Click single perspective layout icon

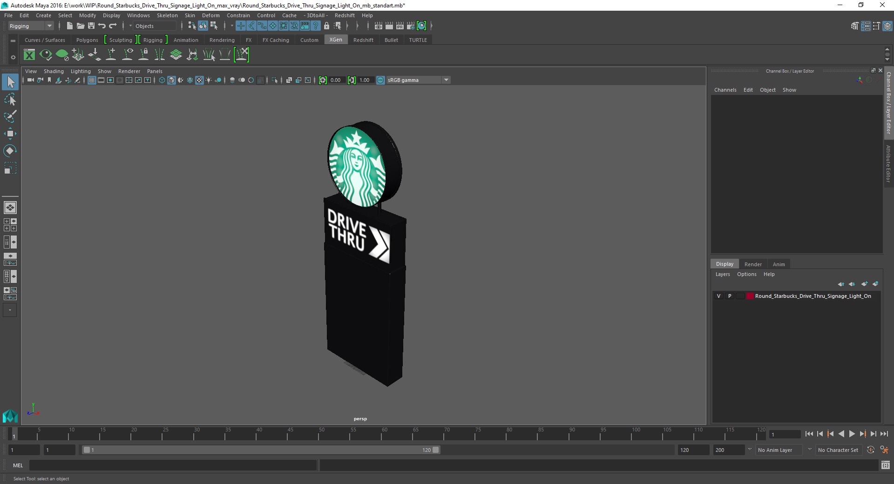[10, 208]
